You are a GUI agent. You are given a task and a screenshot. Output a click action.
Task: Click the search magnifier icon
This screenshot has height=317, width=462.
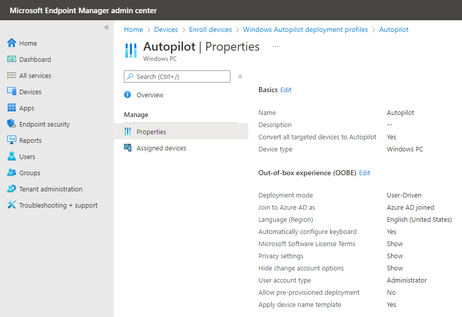pos(130,76)
